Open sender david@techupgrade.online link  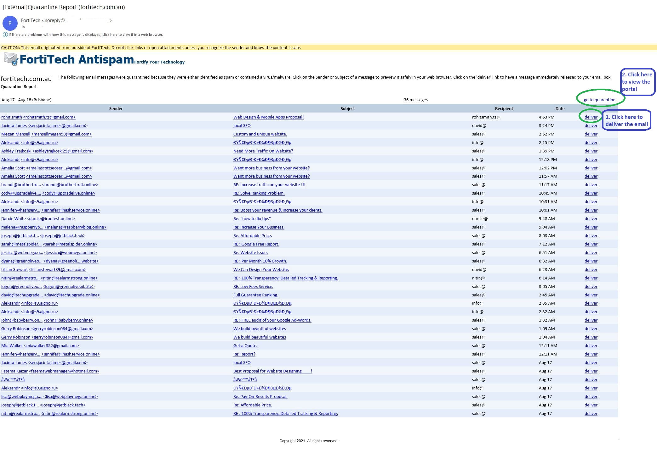(50, 295)
